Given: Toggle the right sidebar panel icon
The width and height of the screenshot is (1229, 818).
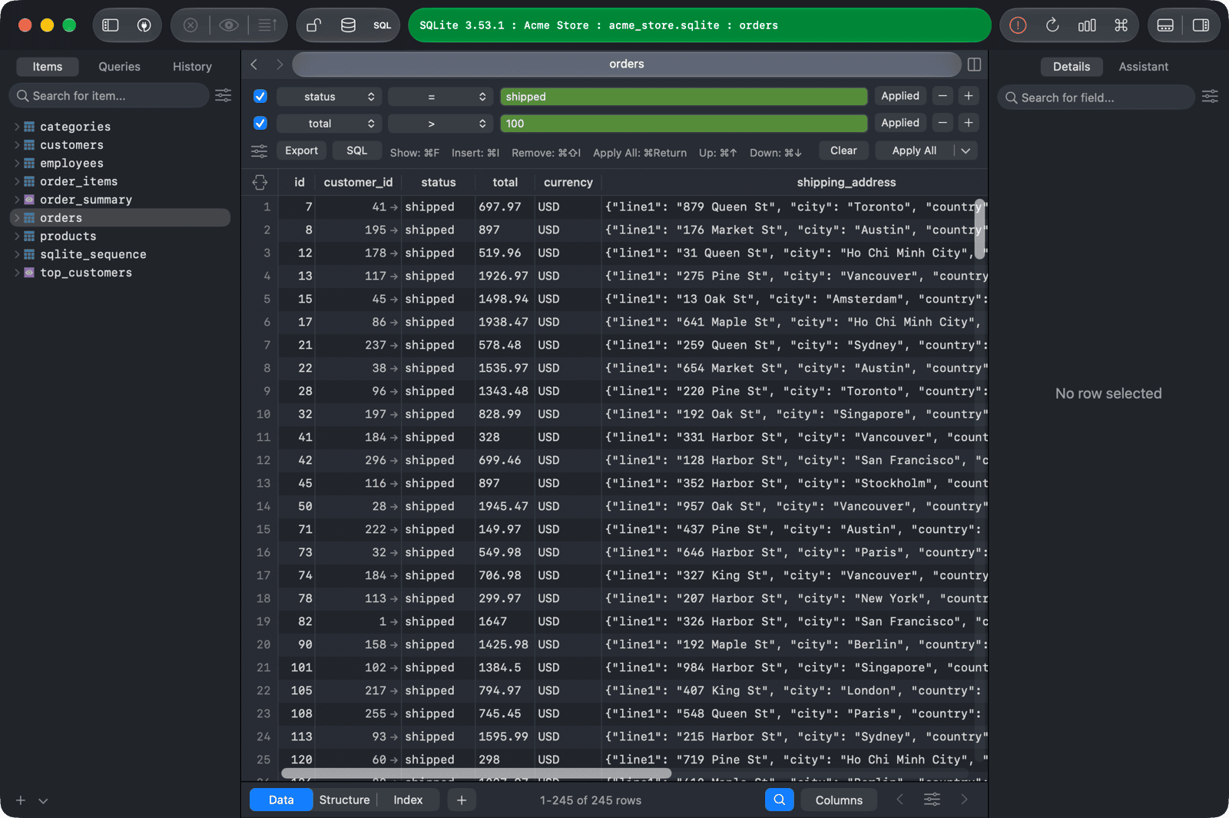Looking at the screenshot, I should click(x=1201, y=25).
